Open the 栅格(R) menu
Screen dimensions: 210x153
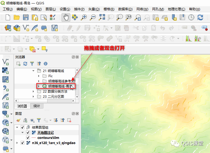(x=109, y=9)
